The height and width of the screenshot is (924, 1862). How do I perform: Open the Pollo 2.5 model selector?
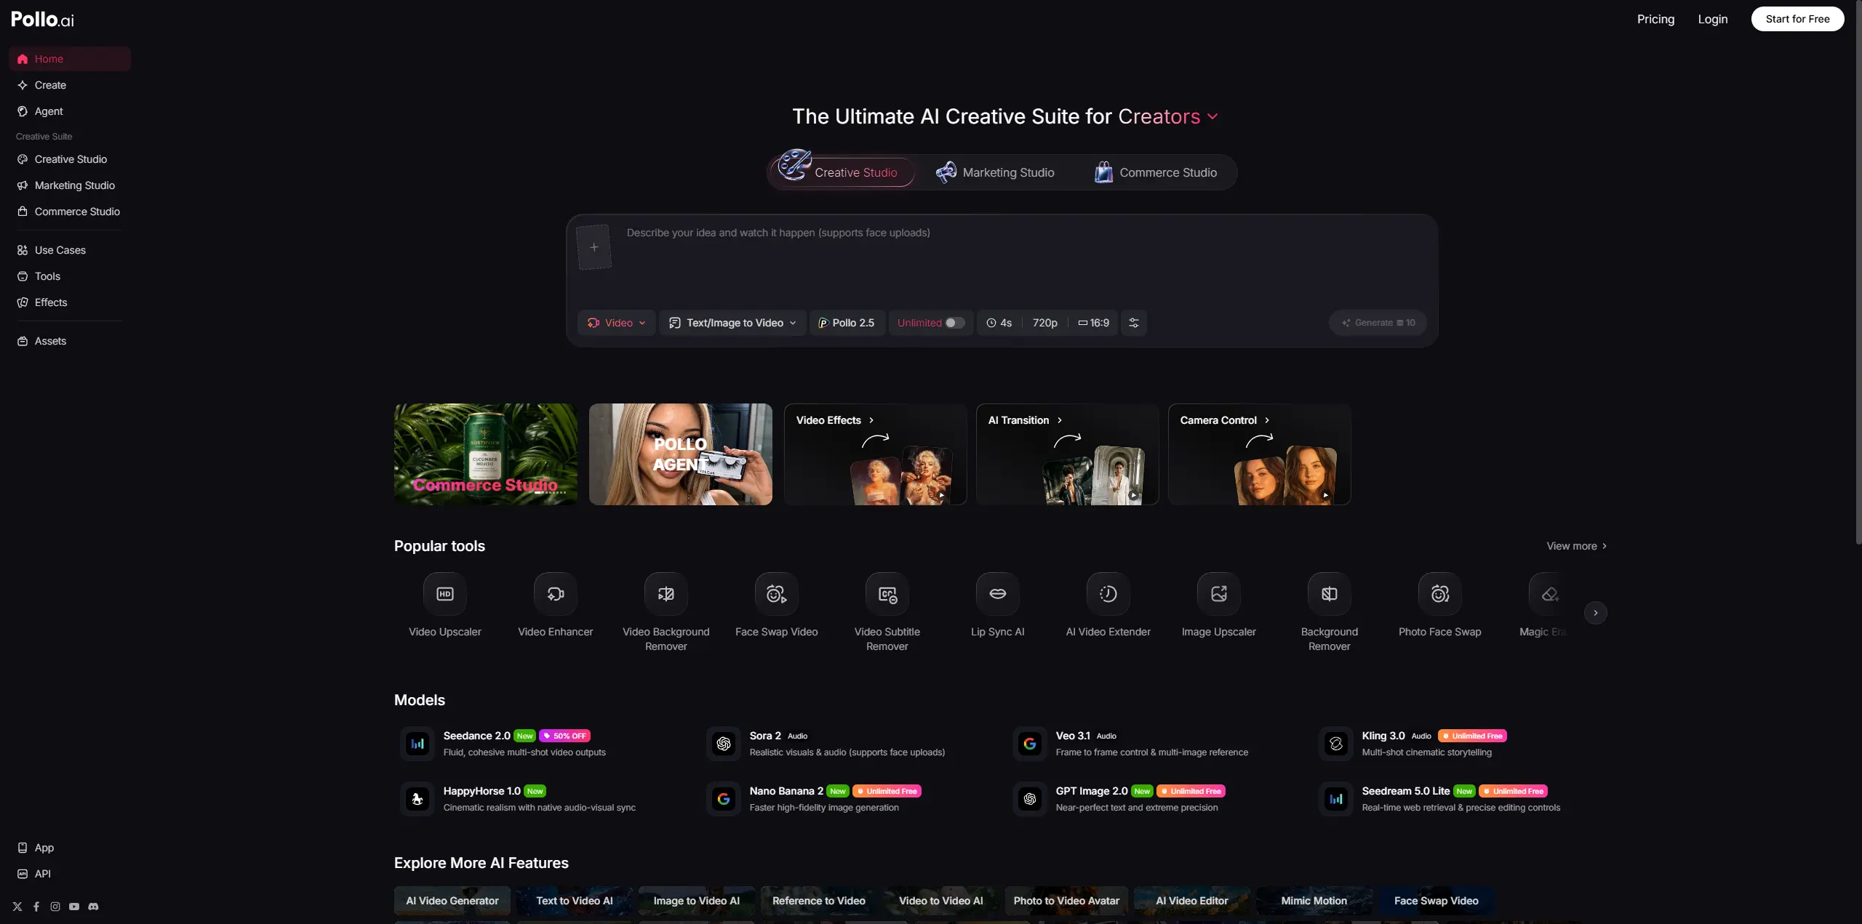point(847,323)
